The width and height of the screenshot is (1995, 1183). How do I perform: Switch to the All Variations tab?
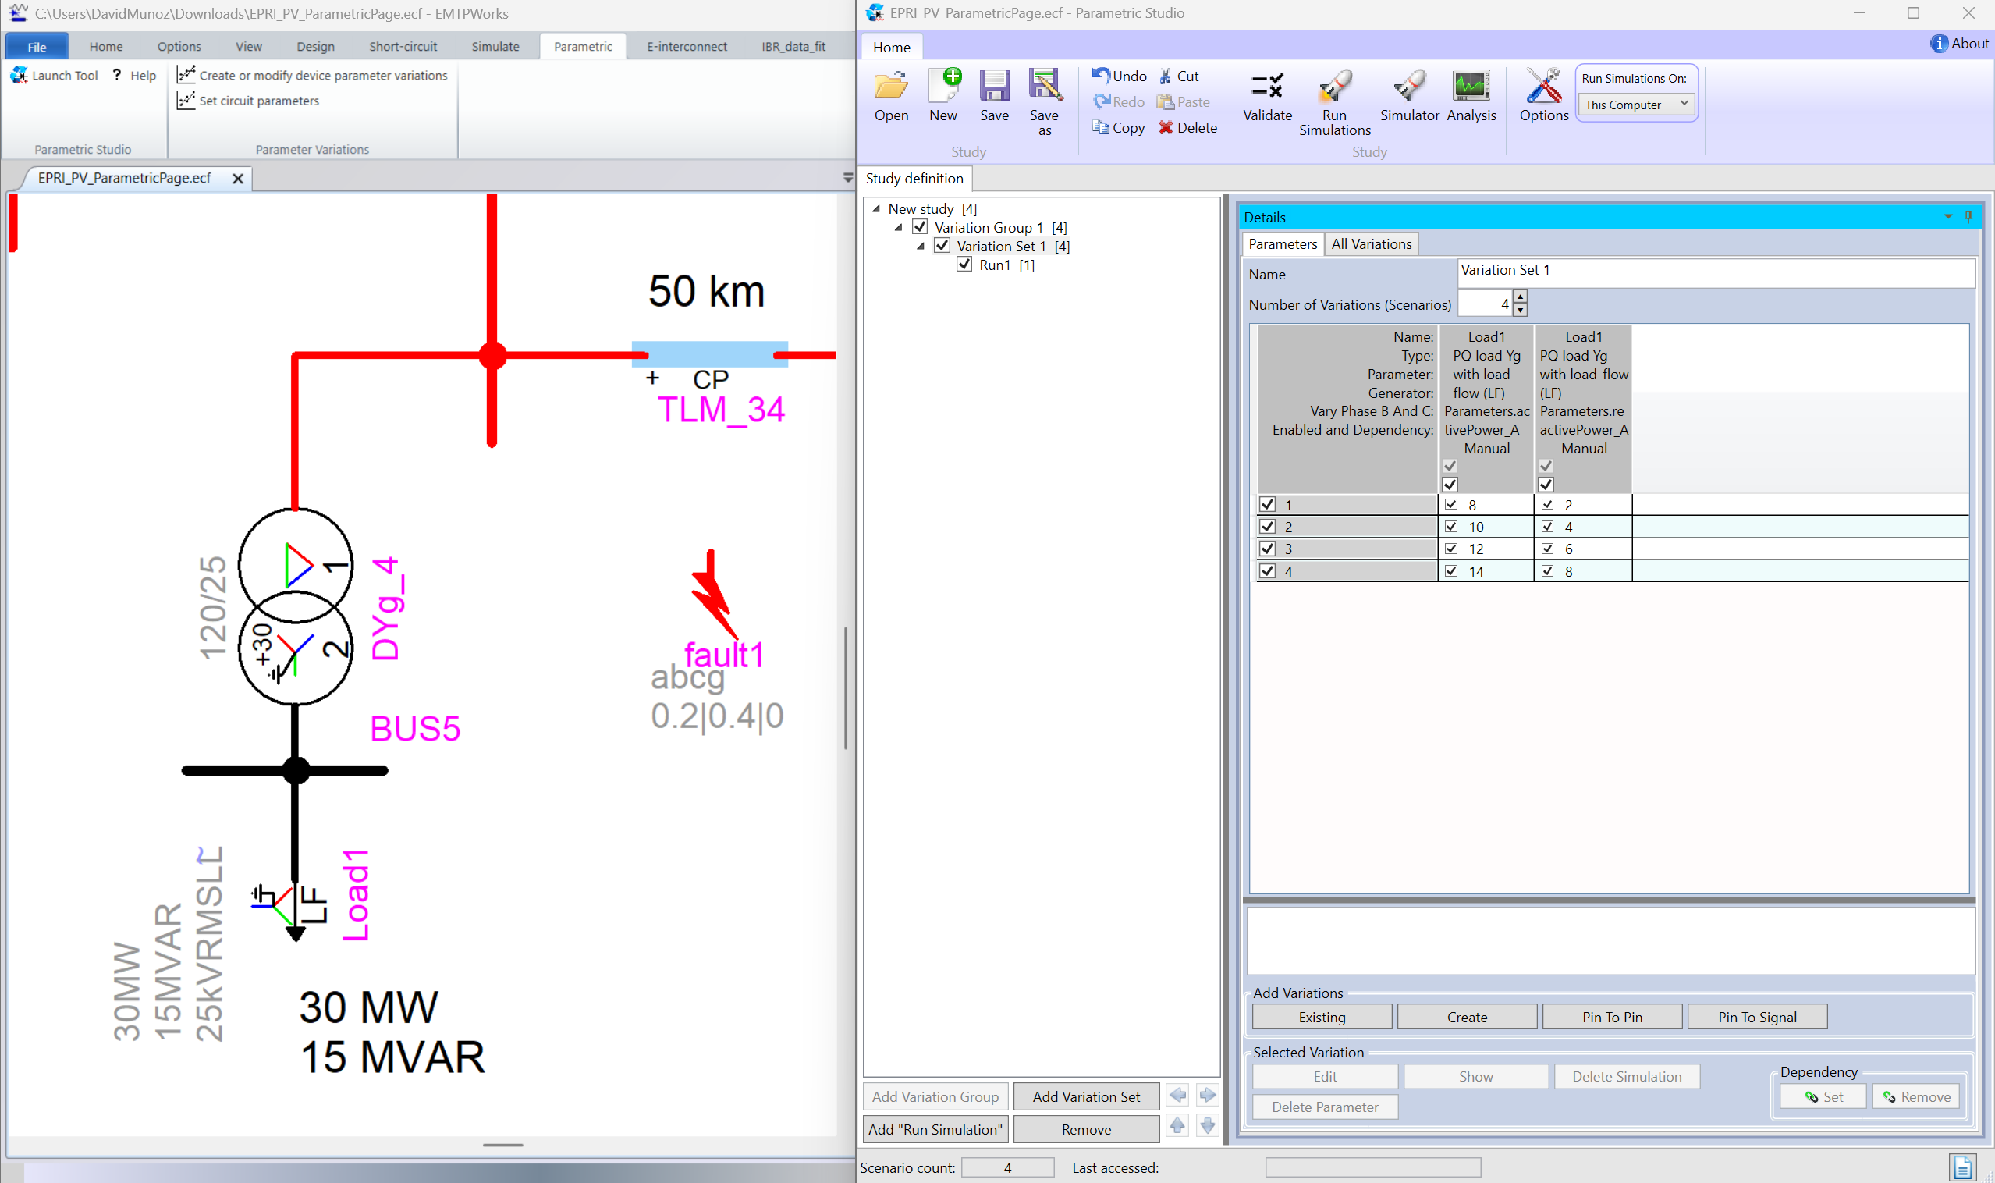[1371, 243]
